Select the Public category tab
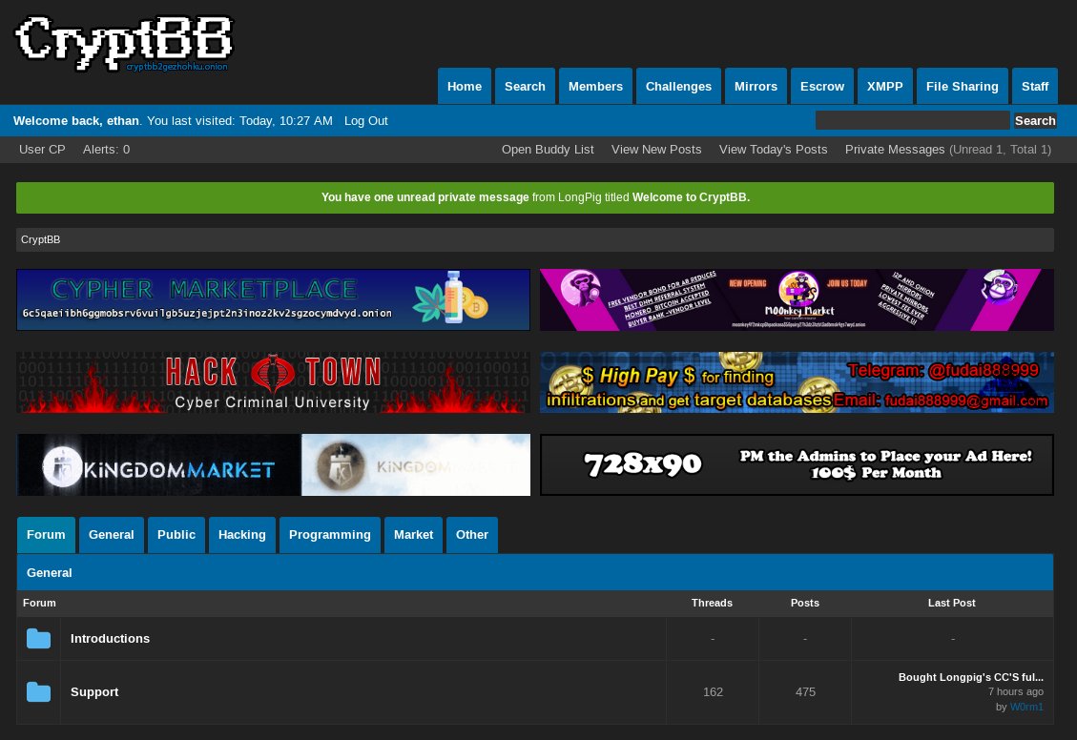The image size is (1077, 740). coord(176,535)
